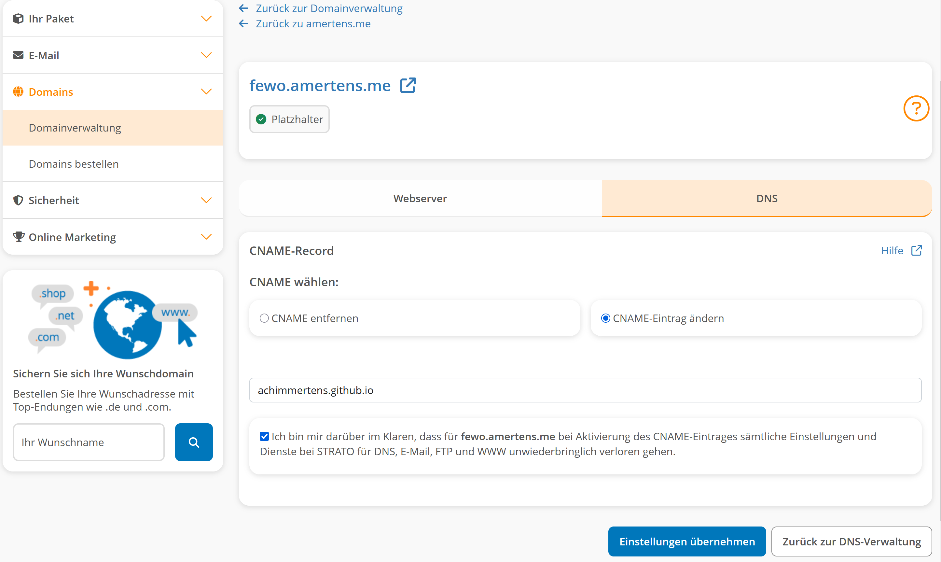Open Domainverwaltung in the sidebar
Image resolution: width=941 pixels, height=562 pixels.
tap(113, 128)
